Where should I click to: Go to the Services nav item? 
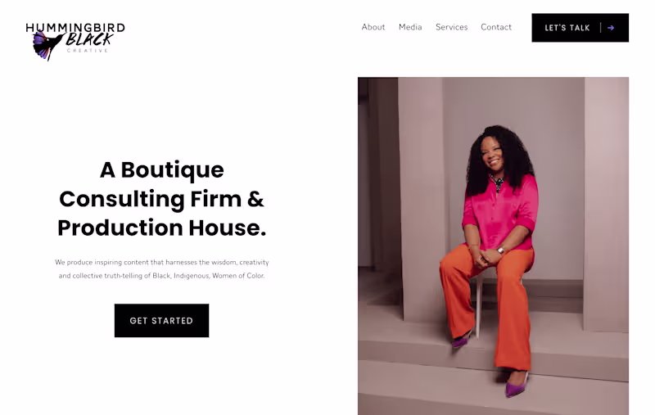click(x=452, y=27)
